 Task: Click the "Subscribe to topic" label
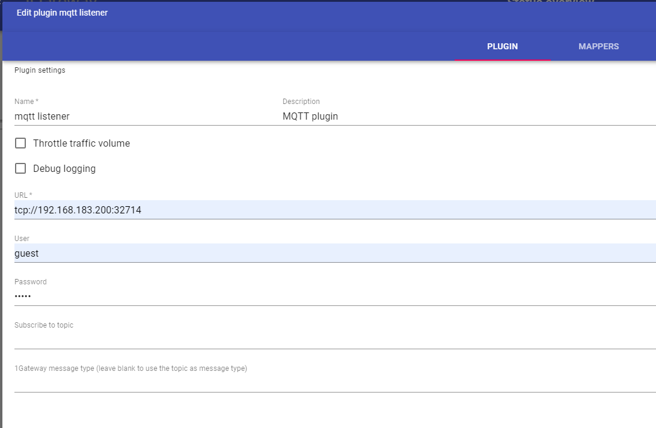(x=44, y=325)
